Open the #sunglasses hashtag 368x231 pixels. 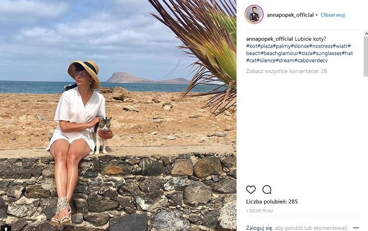tap(327, 53)
